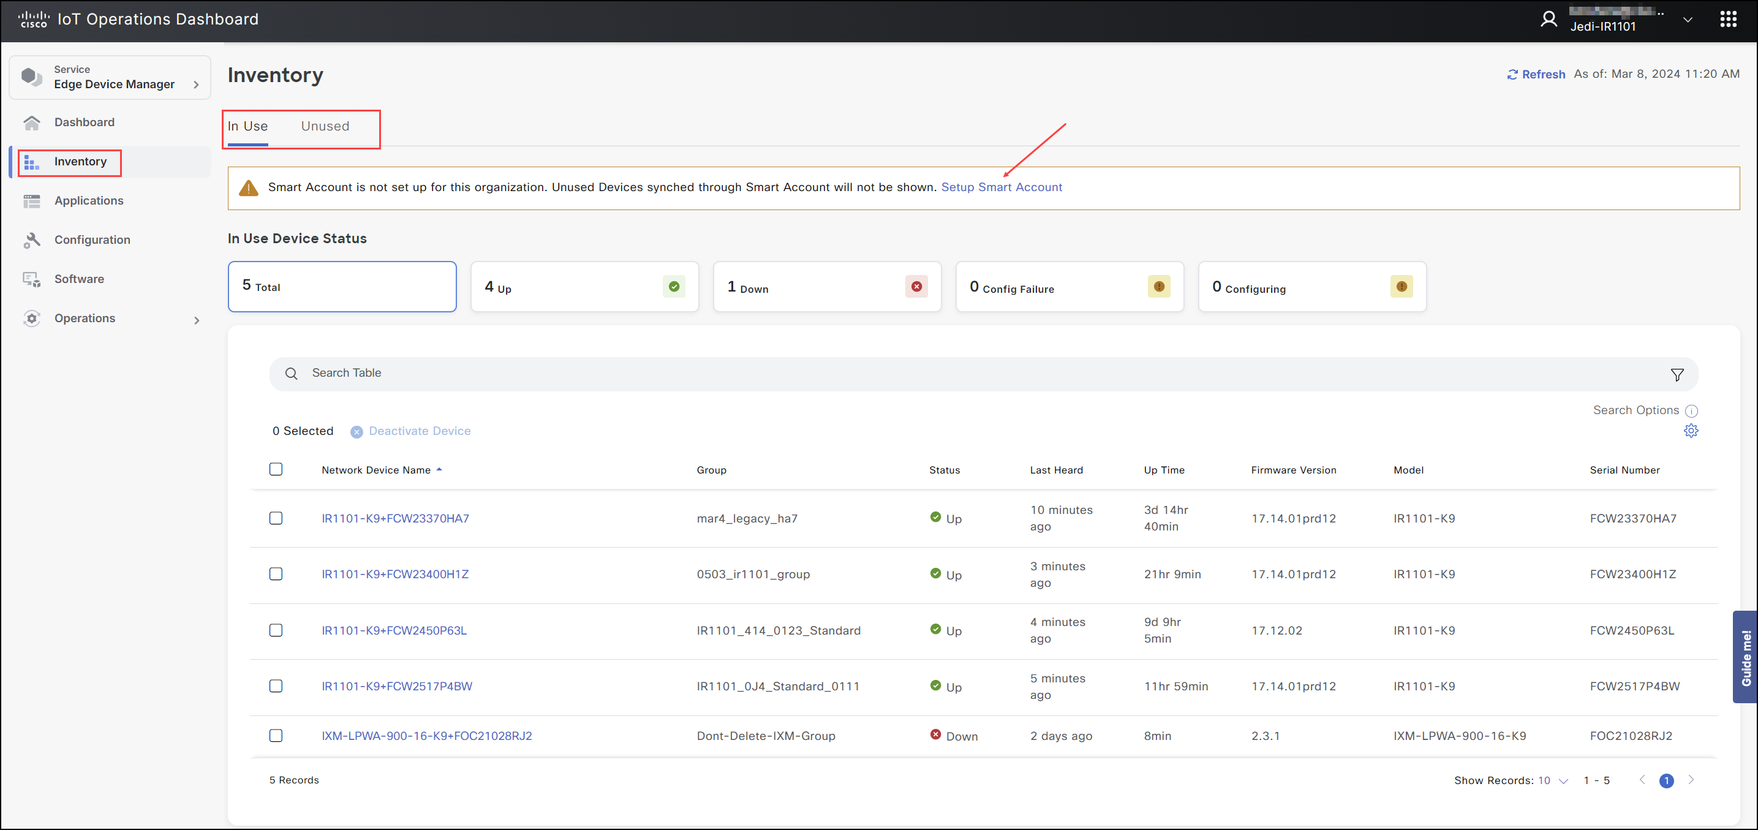Open Software in sidebar
Screen dimensions: 1758x830
click(79, 279)
